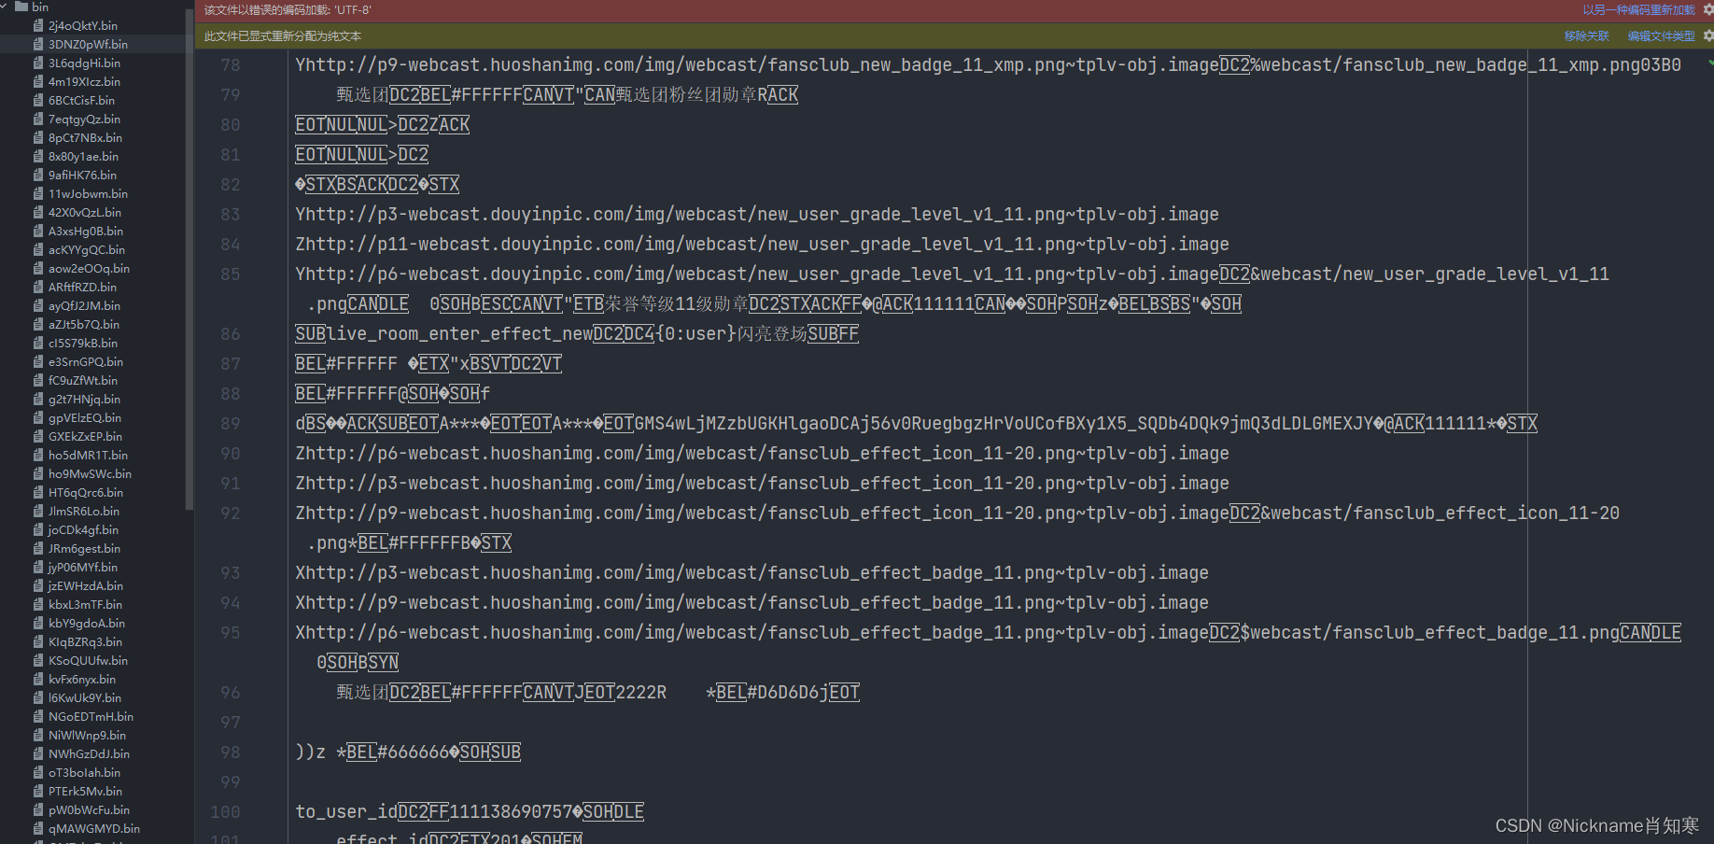The image size is (1714, 844).
Task: Collapse the bin folder tree node
Action: (x=6, y=7)
